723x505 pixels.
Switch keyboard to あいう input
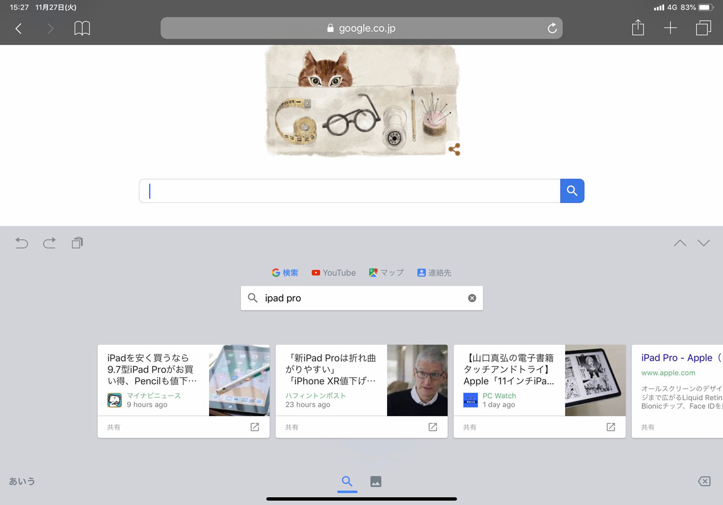pos(22,481)
